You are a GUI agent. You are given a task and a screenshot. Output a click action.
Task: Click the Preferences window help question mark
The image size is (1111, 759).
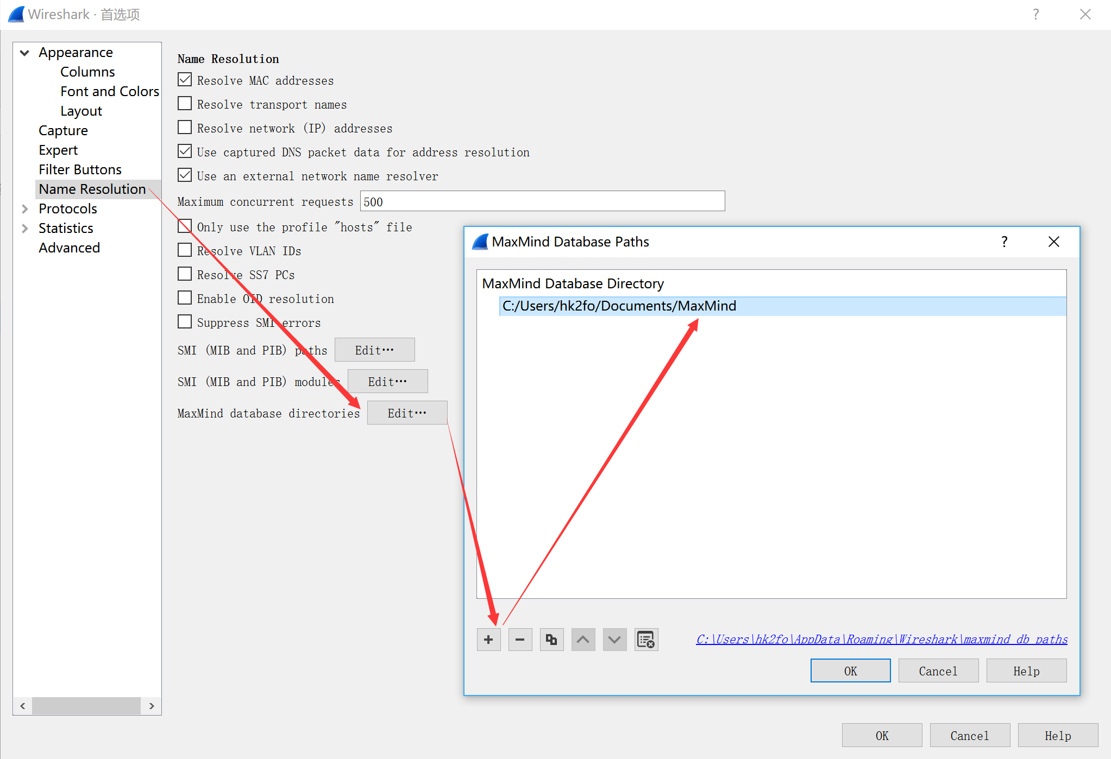tap(1035, 14)
